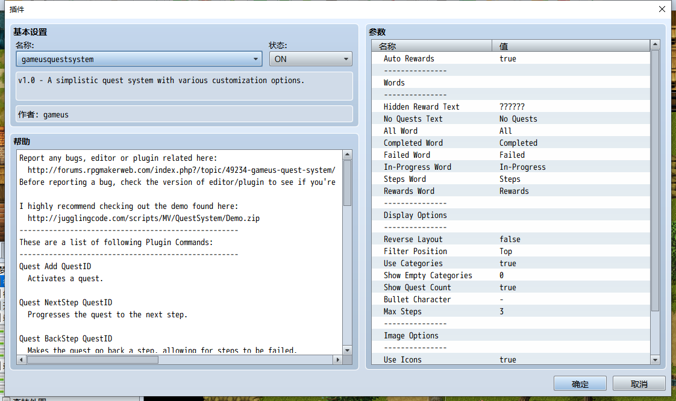676x401 pixels.
Task: Close the 插件 plugin dialog
Action: coord(662,9)
